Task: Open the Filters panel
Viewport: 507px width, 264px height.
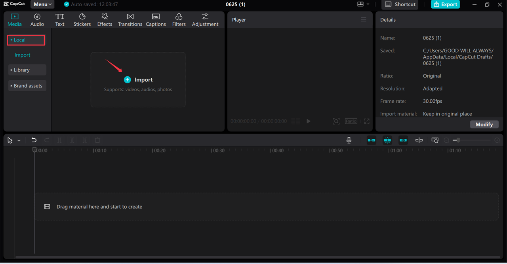Action: click(x=179, y=19)
